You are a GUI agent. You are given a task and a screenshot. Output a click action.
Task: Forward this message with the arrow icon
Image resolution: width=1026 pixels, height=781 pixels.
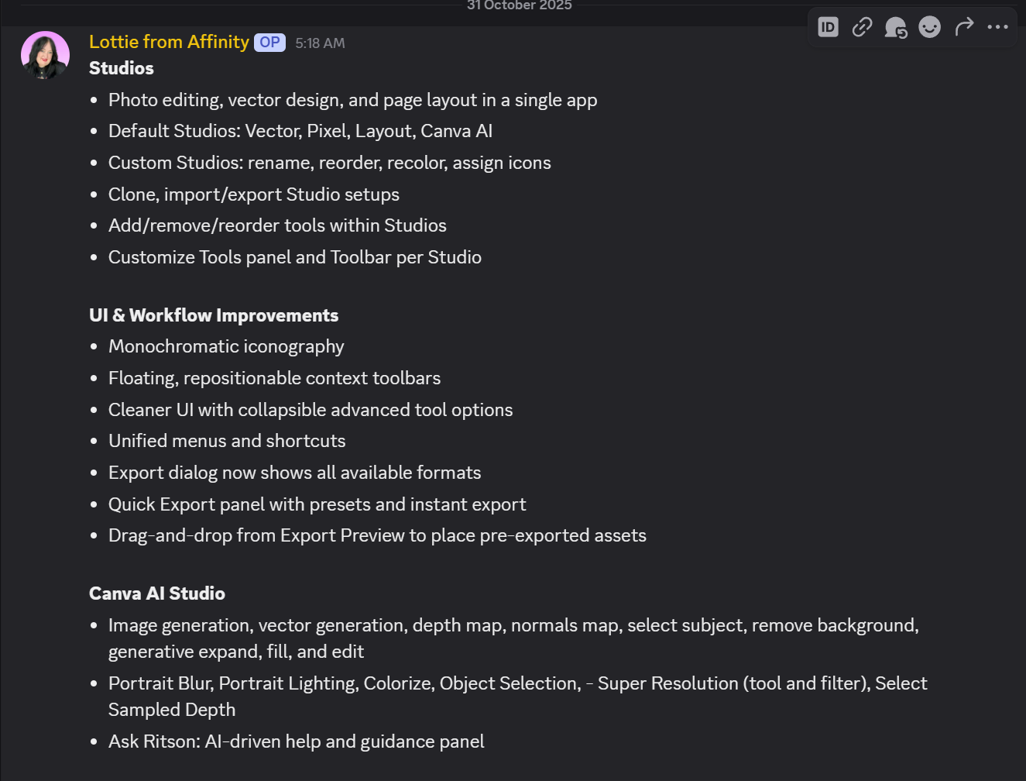[x=964, y=27]
